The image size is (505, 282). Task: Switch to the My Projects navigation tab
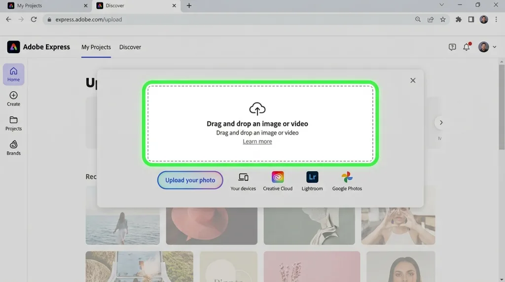coord(96,47)
